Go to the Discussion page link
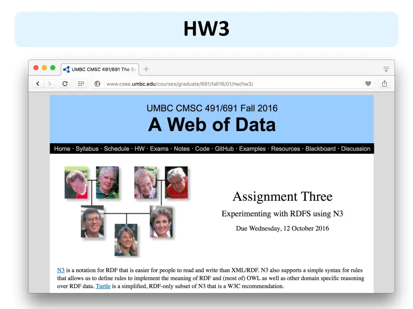413x309 pixels. click(355, 148)
